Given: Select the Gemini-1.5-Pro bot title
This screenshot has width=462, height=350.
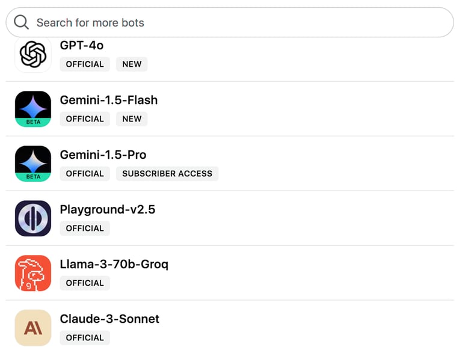Looking at the screenshot, I should (103, 155).
